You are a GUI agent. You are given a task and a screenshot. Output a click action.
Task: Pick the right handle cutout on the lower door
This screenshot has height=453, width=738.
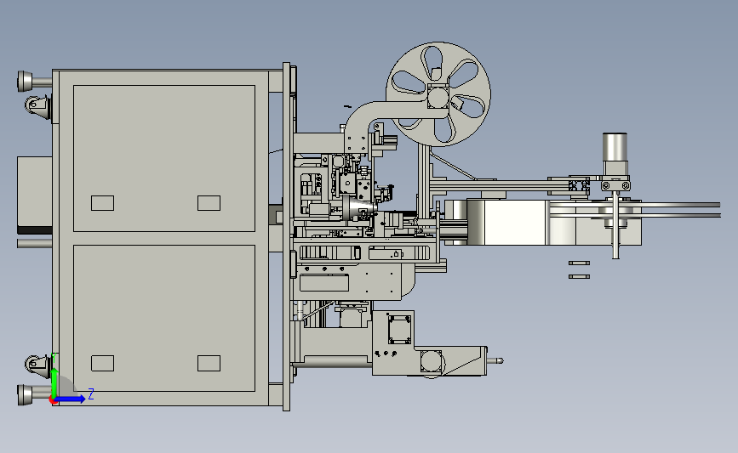coord(209,363)
